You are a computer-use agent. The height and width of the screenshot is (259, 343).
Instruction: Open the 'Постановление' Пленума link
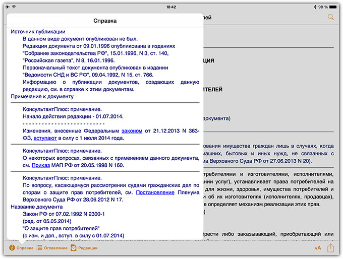[x=155, y=192]
